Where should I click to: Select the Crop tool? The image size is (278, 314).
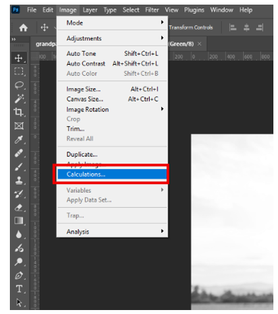[19, 112]
